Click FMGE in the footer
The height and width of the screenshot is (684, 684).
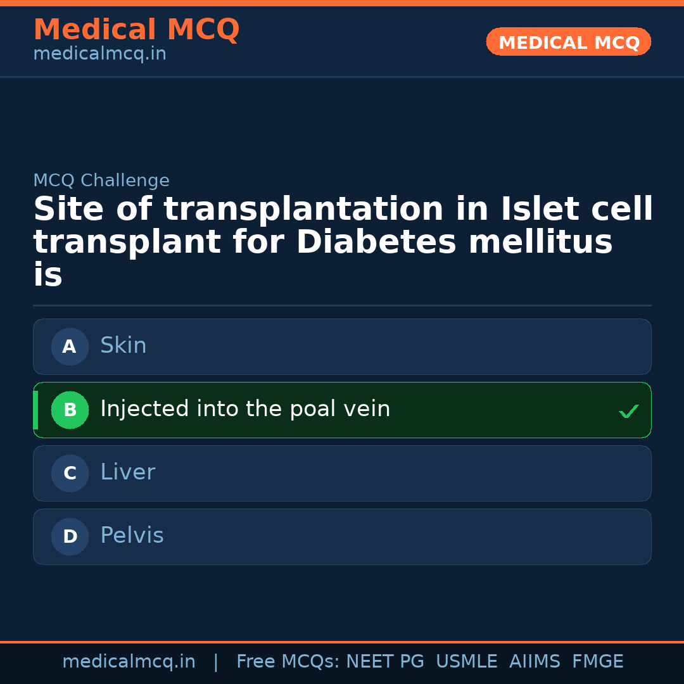click(x=597, y=662)
